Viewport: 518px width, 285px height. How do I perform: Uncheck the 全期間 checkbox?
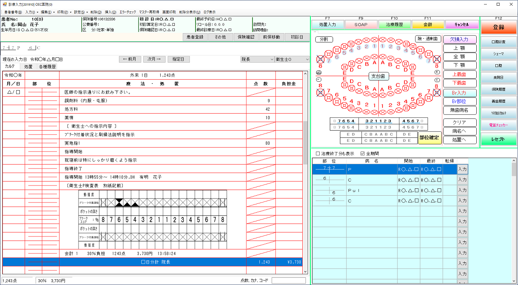[363, 154]
